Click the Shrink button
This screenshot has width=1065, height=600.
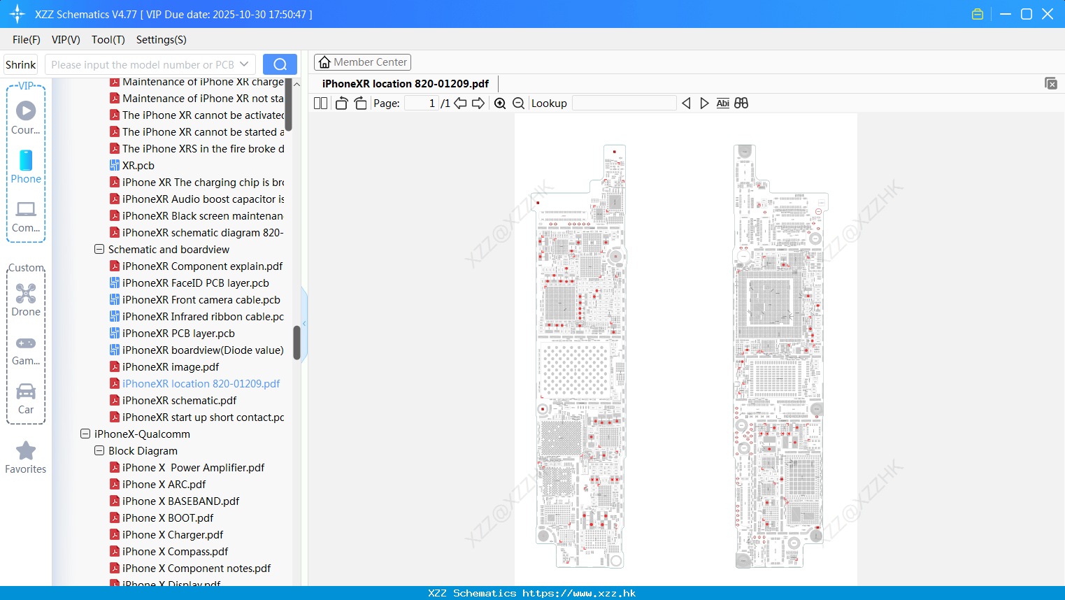[x=20, y=64]
